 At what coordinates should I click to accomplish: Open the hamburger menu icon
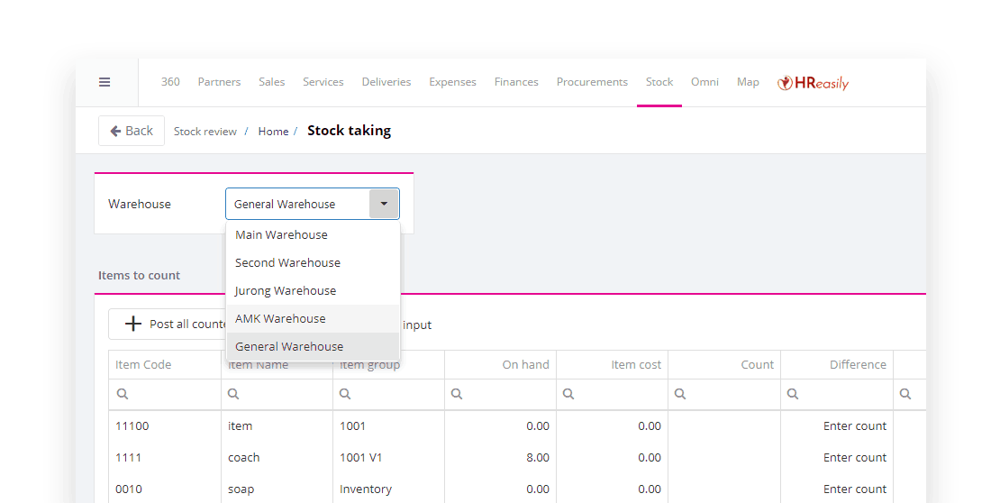coord(105,82)
